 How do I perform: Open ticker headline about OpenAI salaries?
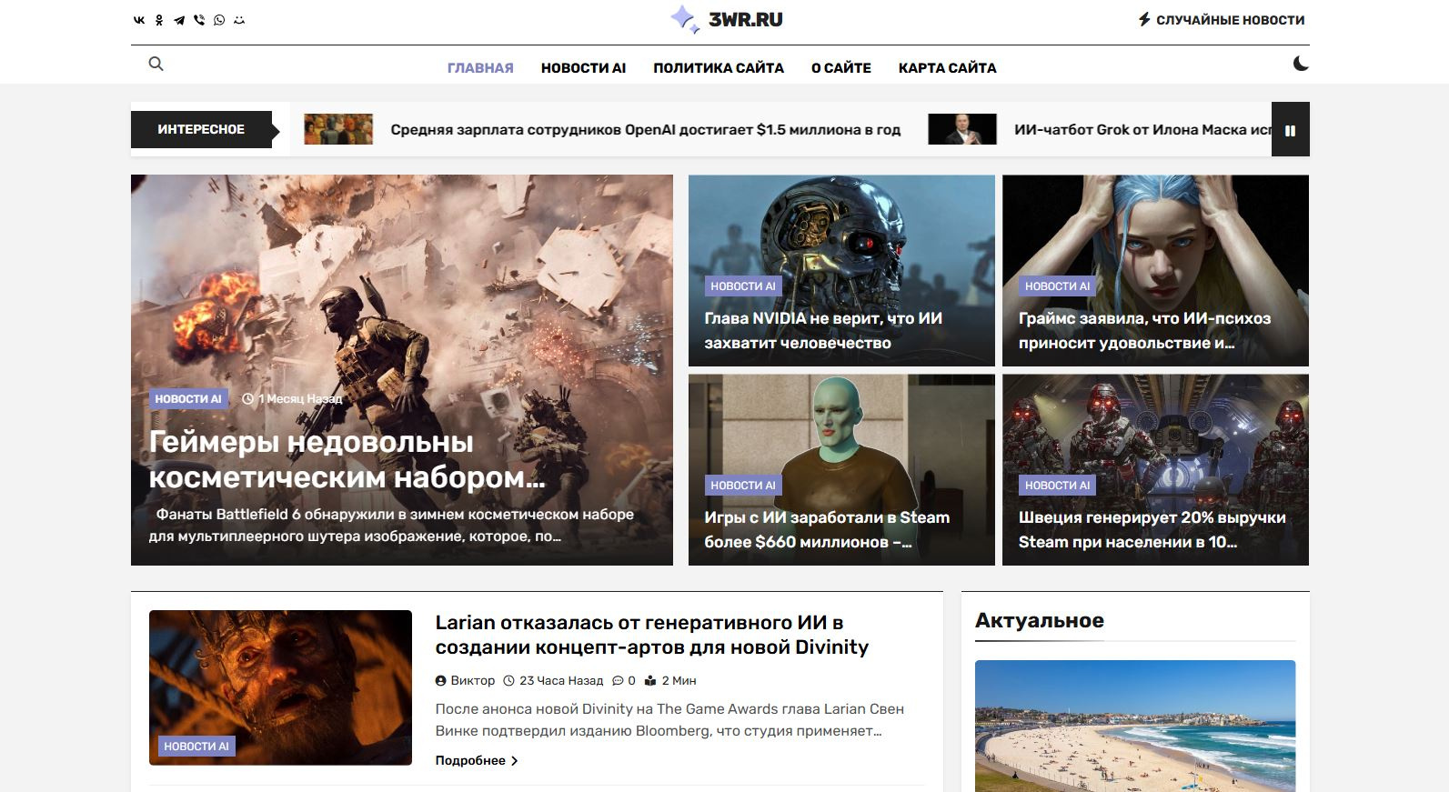646,130
